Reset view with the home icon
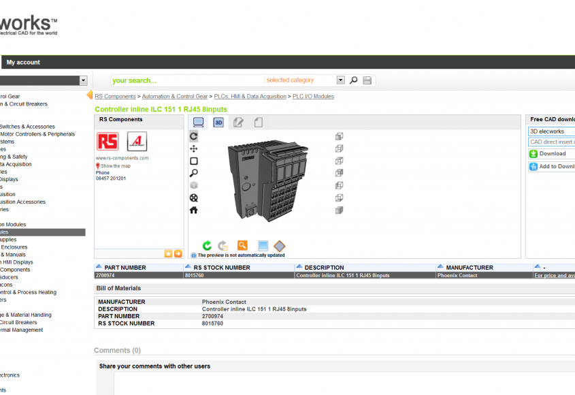 coord(194,210)
